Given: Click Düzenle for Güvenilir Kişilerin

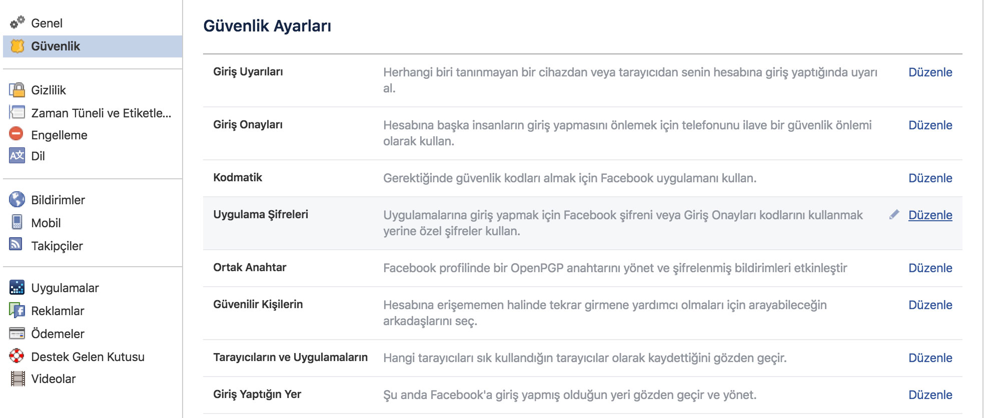Looking at the screenshot, I should coord(930,305).
